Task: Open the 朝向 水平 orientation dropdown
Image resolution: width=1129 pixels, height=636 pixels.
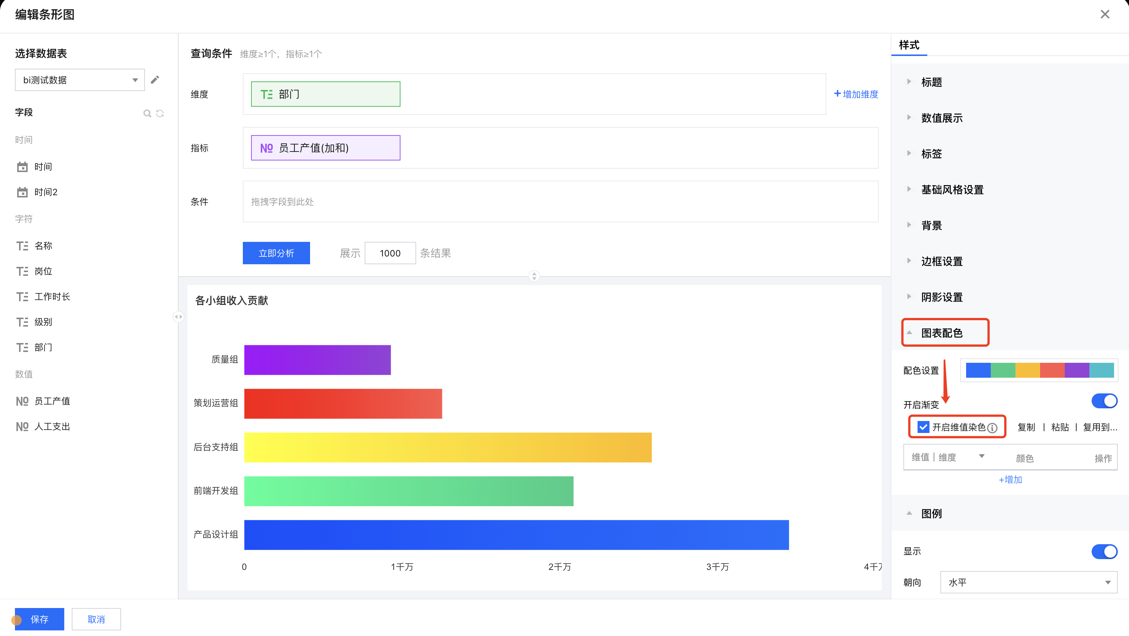Action: [1028, 582]
